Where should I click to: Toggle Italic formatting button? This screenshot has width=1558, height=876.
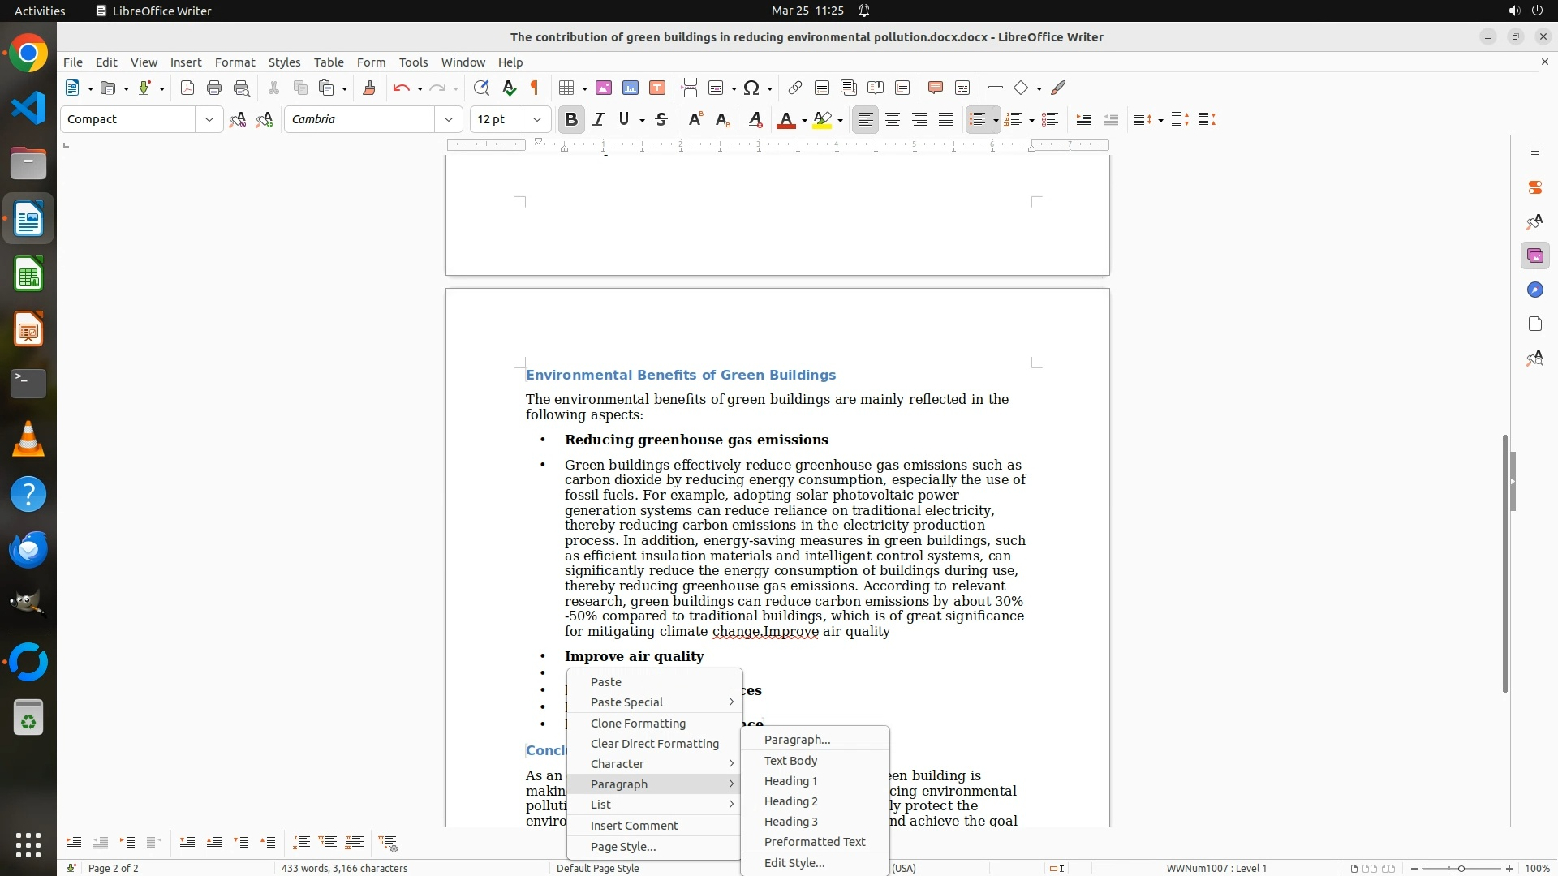(x=599, y=120)
